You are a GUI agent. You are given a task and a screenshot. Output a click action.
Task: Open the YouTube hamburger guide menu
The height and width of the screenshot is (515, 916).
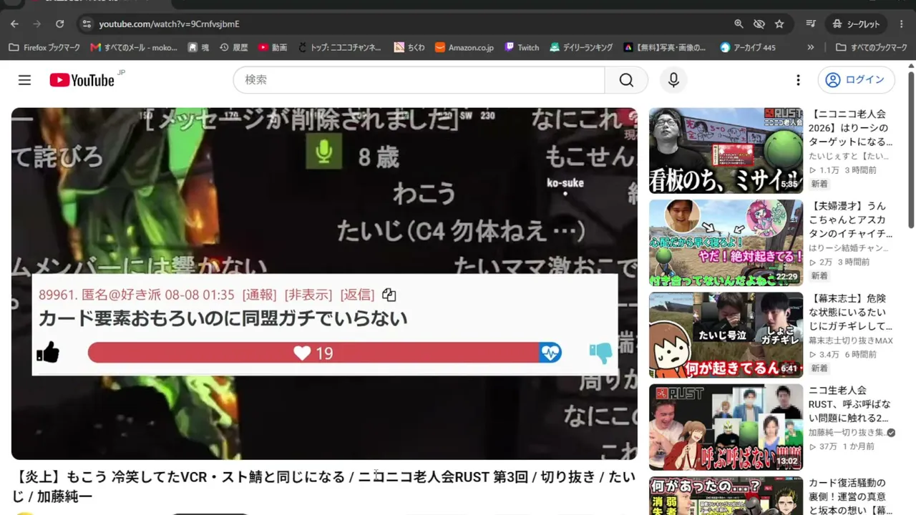(x=24, y=80)
